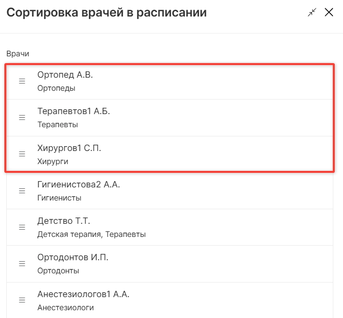Image resolution: width=343 pixels, height=318 pixels.
Task: Click the Гигиенисты specialty label
Action: (x=59, y=198)
